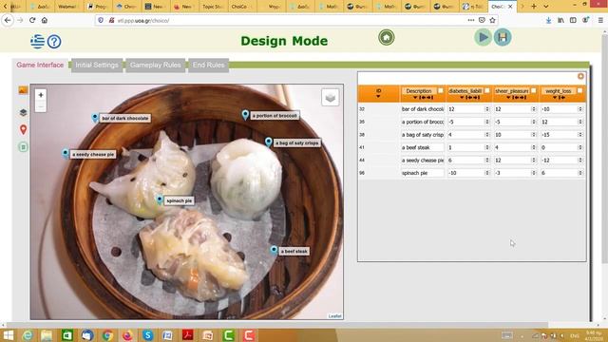Edit description field 'spinach pie'
Viewport: 608px width, 342px height.
point(422,173)
